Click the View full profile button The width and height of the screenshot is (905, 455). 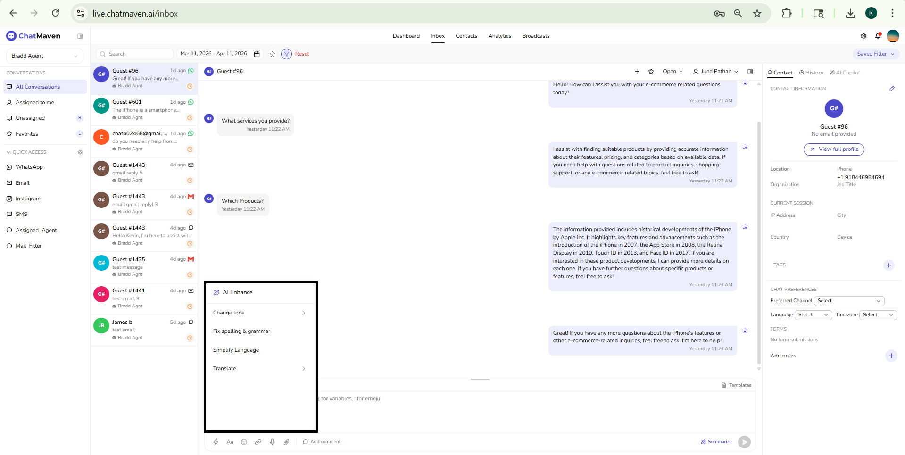tap(833, 149)
